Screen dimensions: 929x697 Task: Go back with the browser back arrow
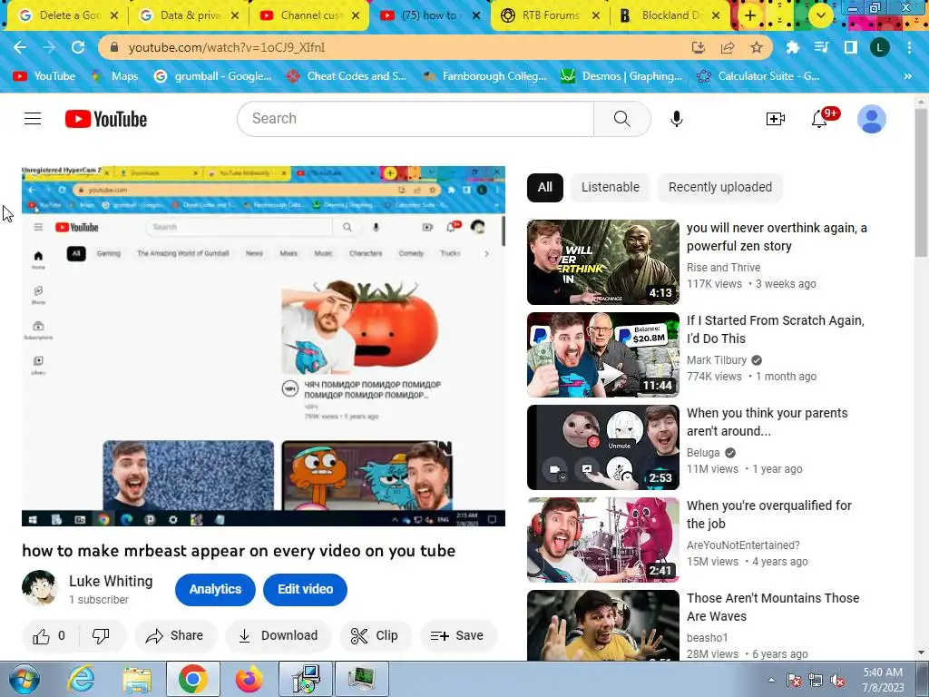pyautogui.click(x=20, y=47)
